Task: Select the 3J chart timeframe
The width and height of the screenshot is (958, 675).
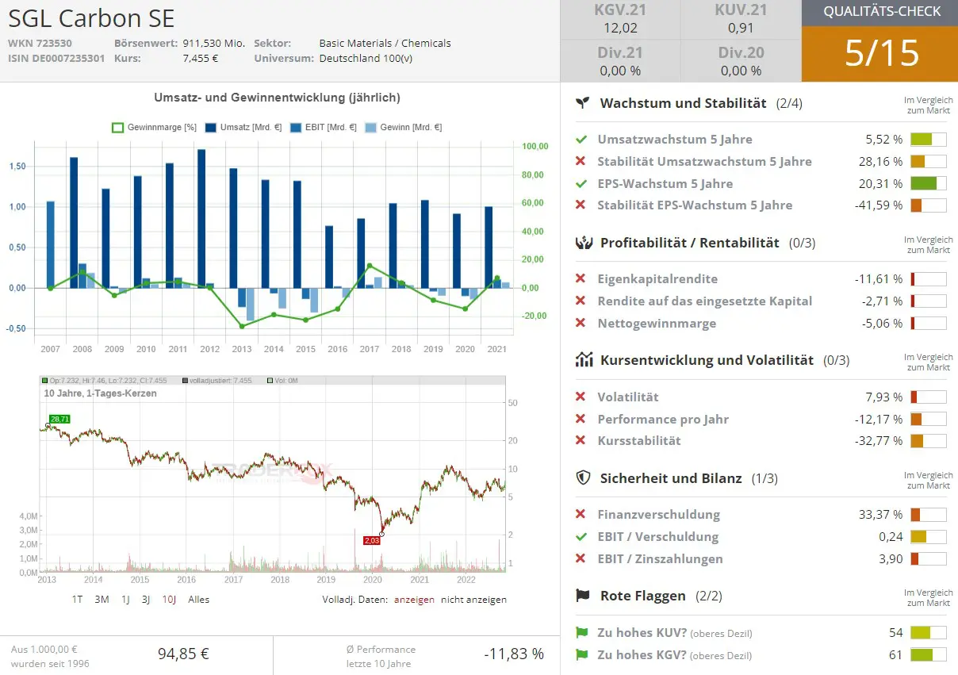Action: point(146,600)
